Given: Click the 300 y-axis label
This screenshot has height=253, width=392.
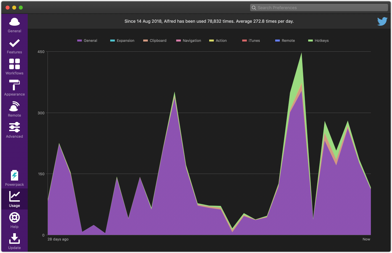Looking at the screenshot, I should (x=41, y=113).
